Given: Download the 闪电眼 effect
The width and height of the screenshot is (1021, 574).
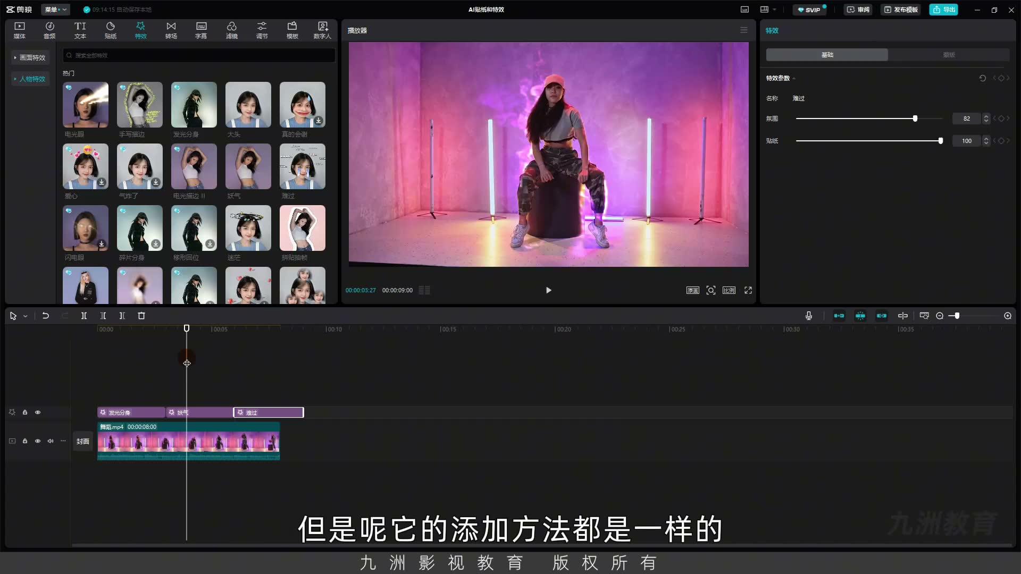Looking at the screenshot, I should [x=102, y=244].
